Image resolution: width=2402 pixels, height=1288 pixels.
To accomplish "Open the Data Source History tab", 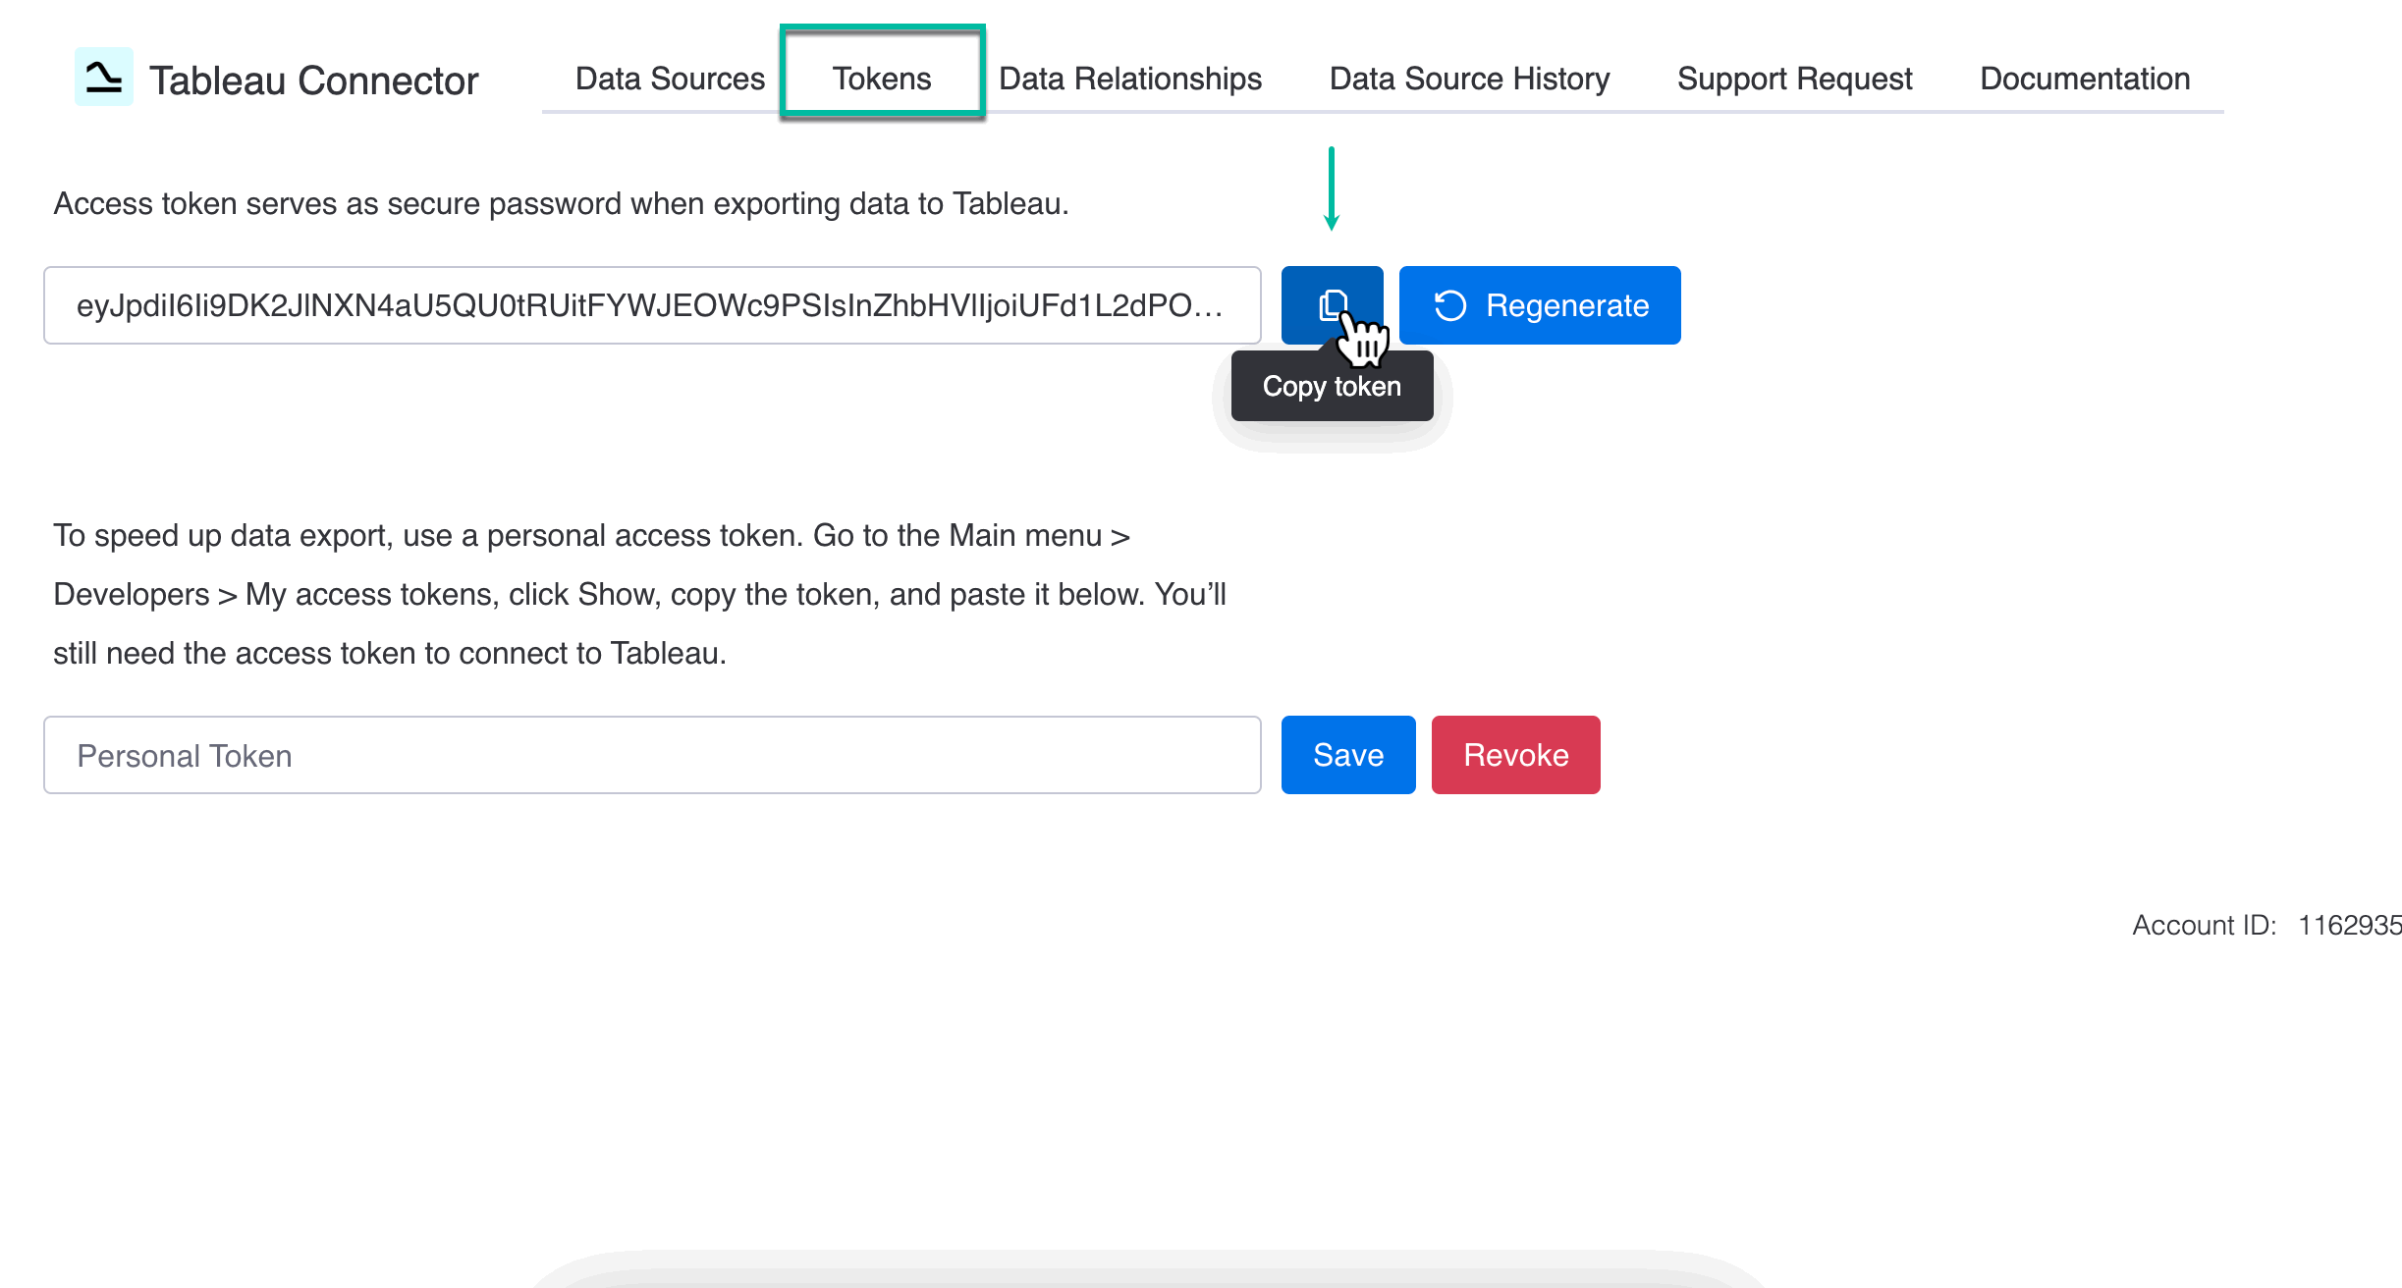I will point(1469,79).
